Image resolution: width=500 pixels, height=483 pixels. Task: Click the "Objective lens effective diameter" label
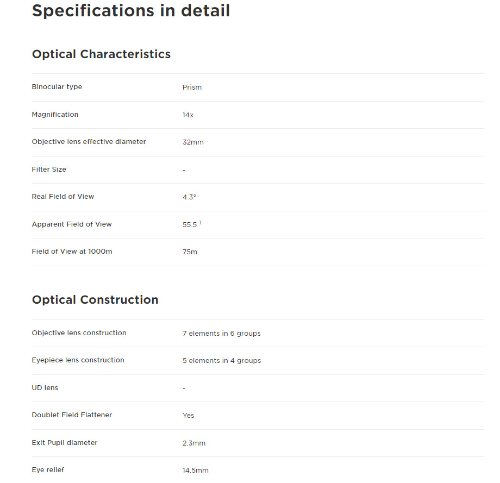pyautogui.click(x=89, y=142)
